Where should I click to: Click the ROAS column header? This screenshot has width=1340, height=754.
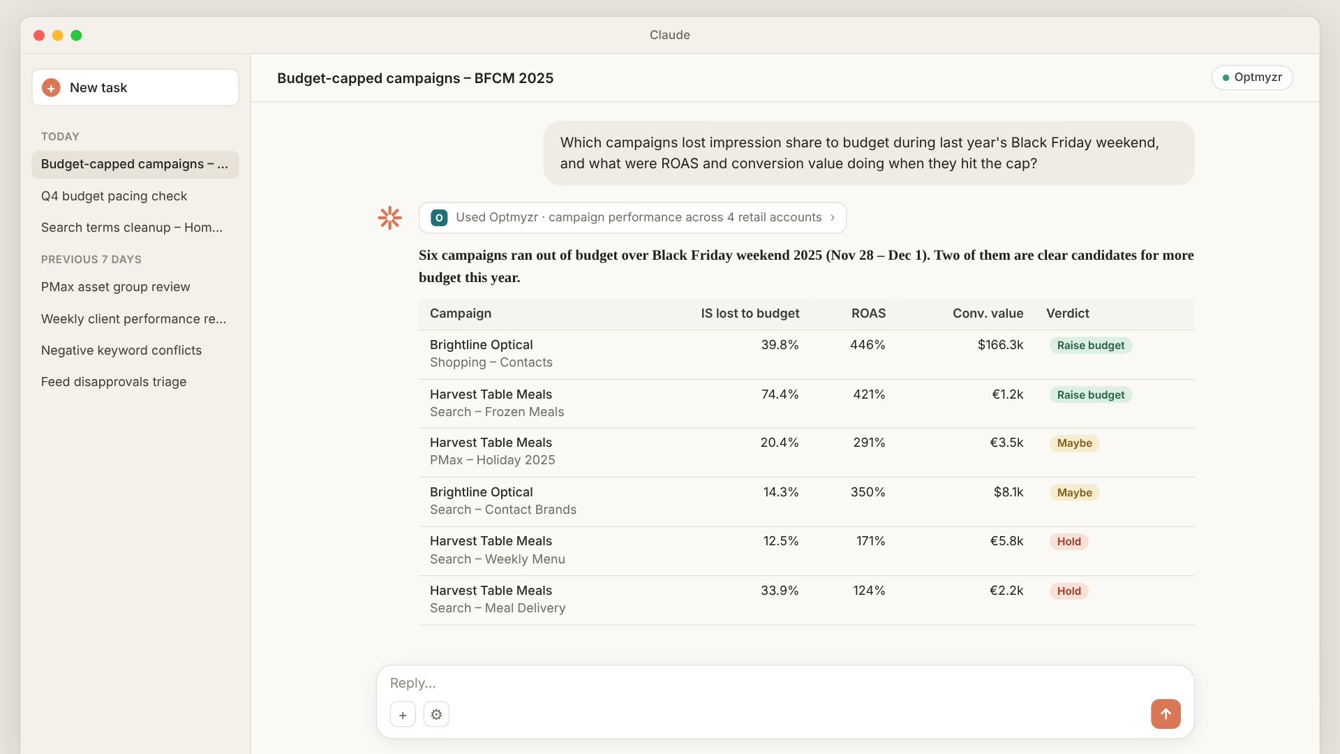tap(868, 313)
